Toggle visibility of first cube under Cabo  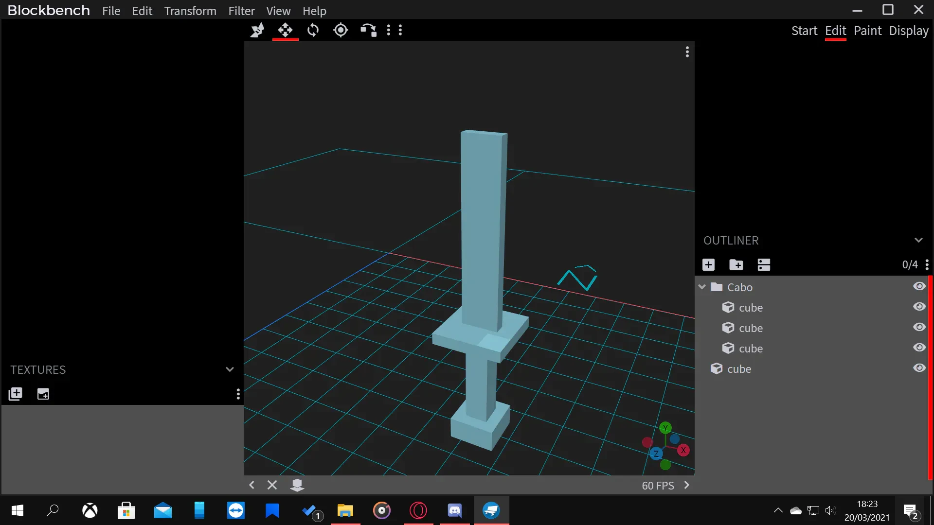[x=919, y=307]
